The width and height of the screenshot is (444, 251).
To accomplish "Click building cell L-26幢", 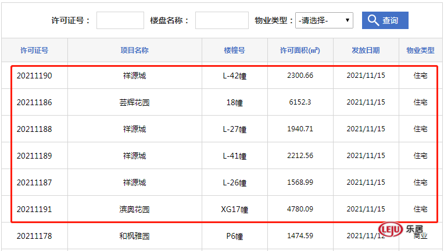I will (234, 183).
